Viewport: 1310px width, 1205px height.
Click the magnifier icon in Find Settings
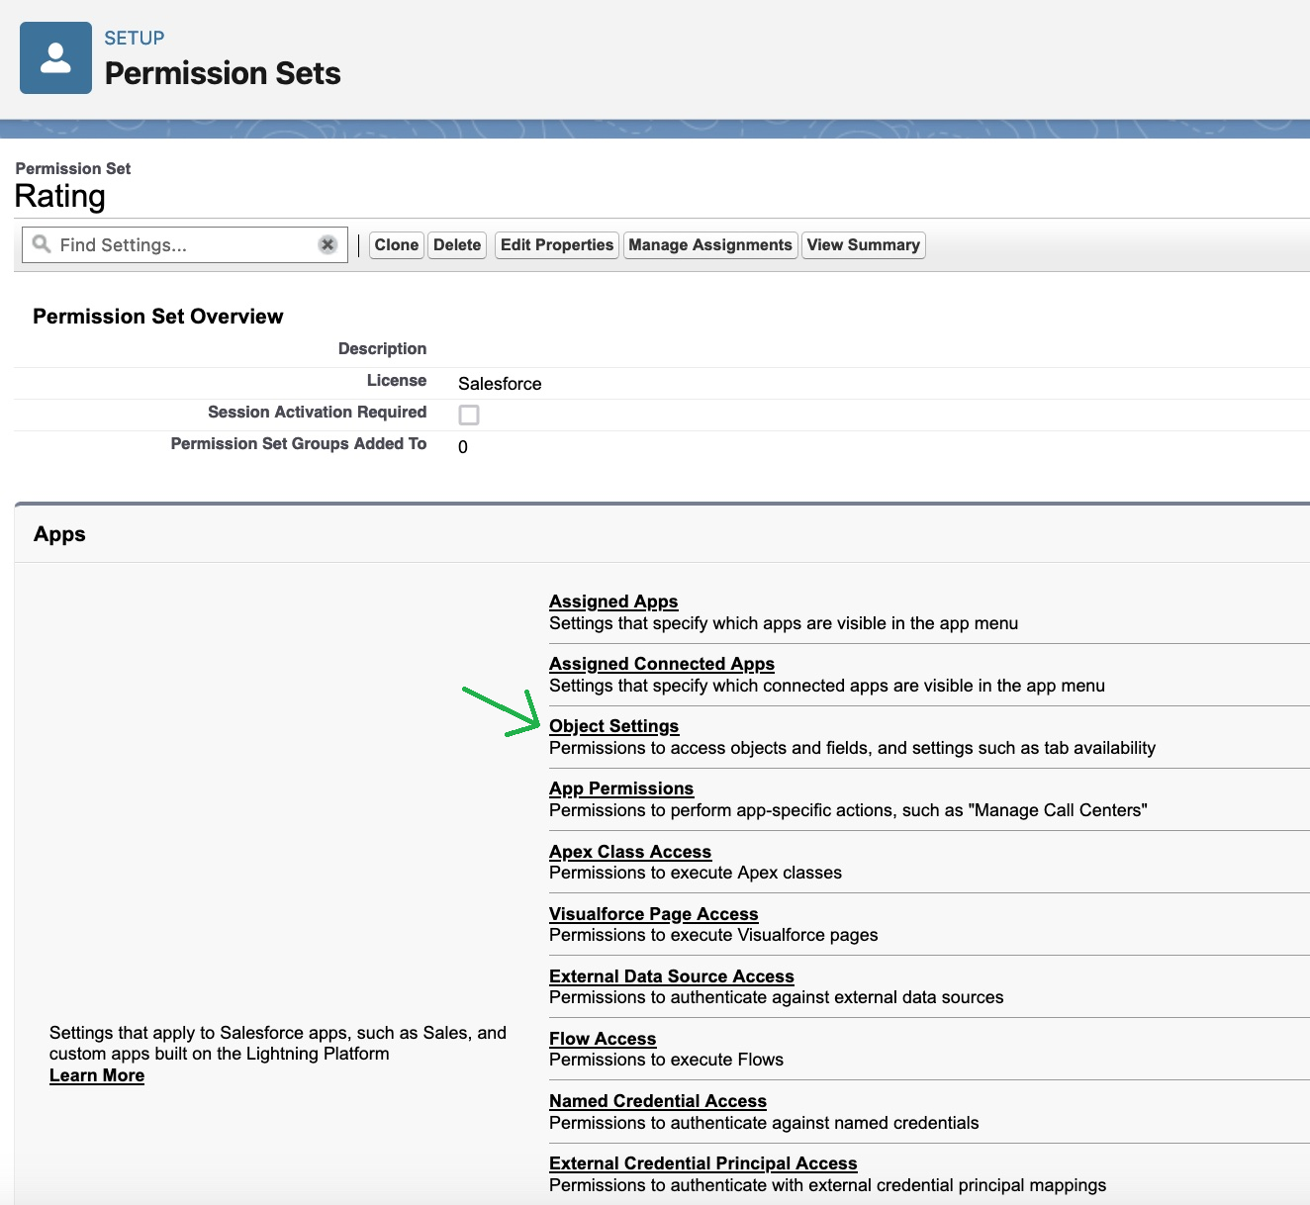pos(42,243)
